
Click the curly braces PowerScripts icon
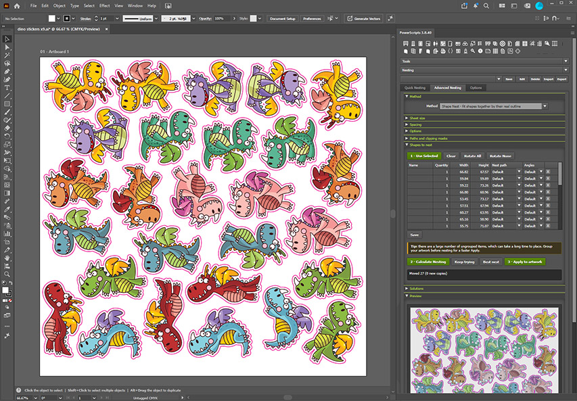click(x=451, y=51)
